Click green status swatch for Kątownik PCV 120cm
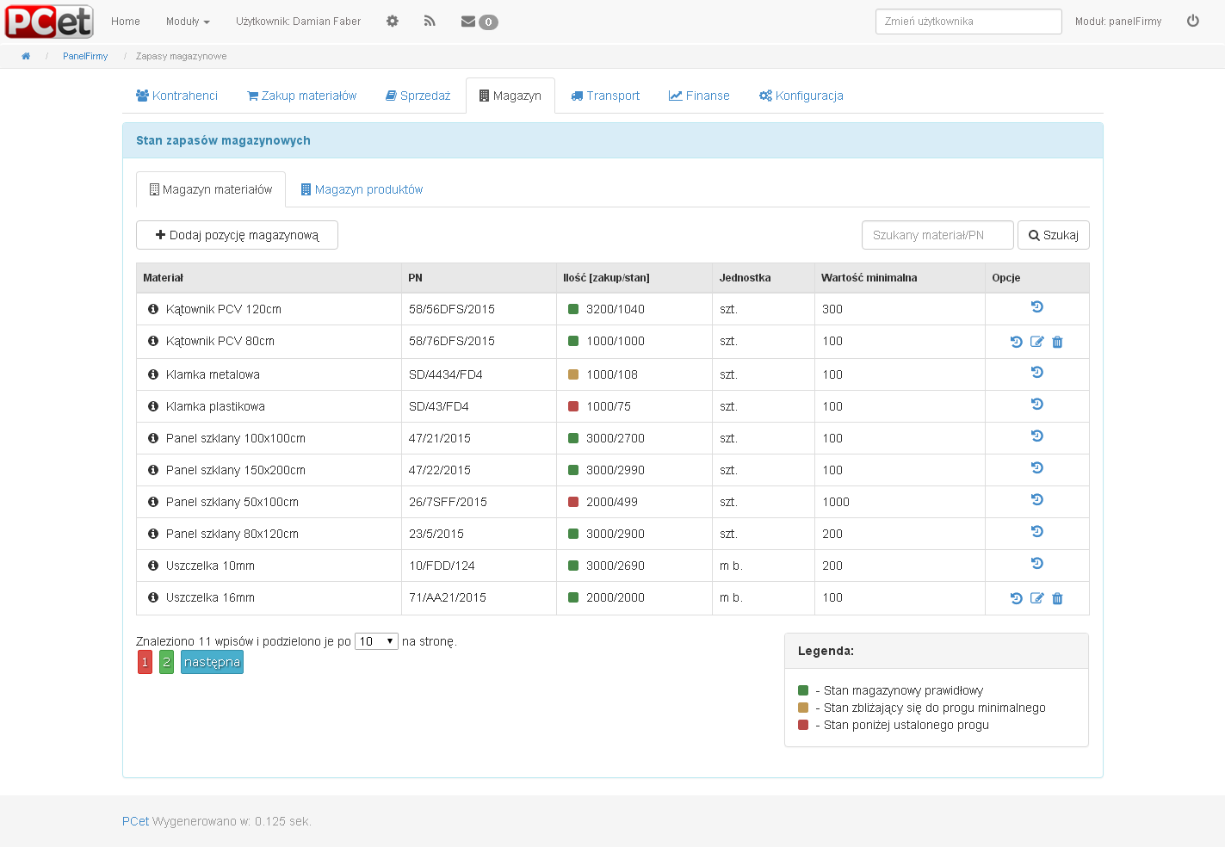The height and width of the screenshot is (847, 1225). coord(573,309)
